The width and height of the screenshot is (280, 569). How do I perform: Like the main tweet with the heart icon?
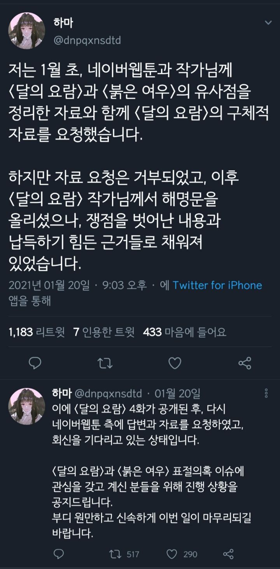click(175, 363)
